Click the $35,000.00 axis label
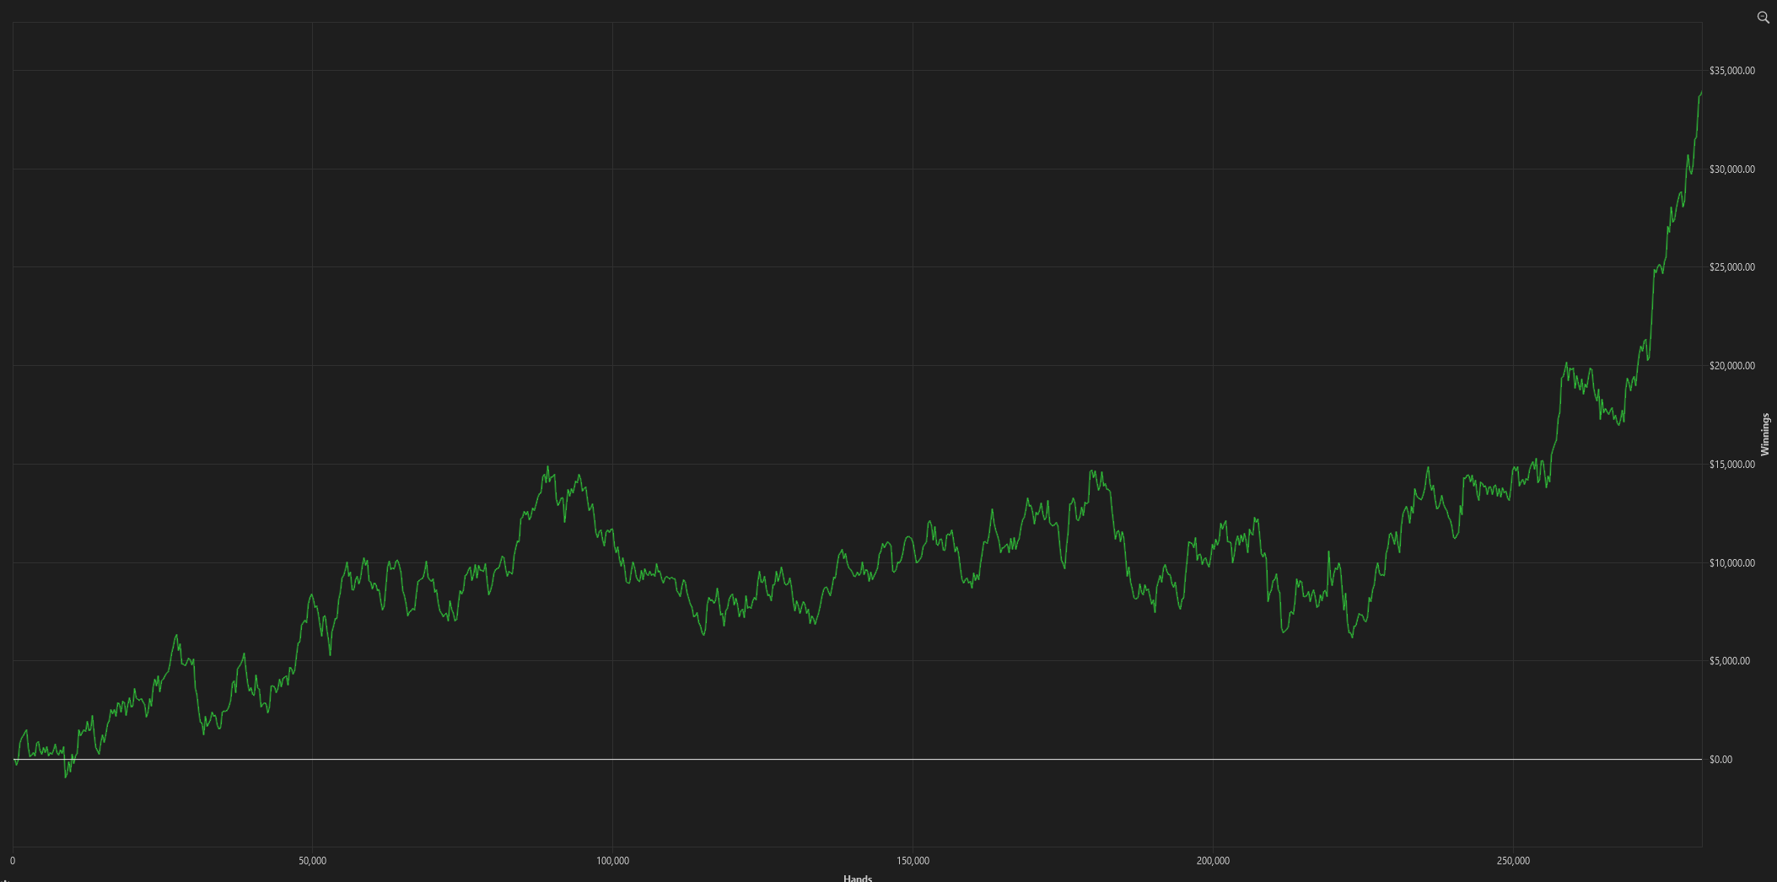Viewport: 1777px width, 882px height. (1732, 71)
